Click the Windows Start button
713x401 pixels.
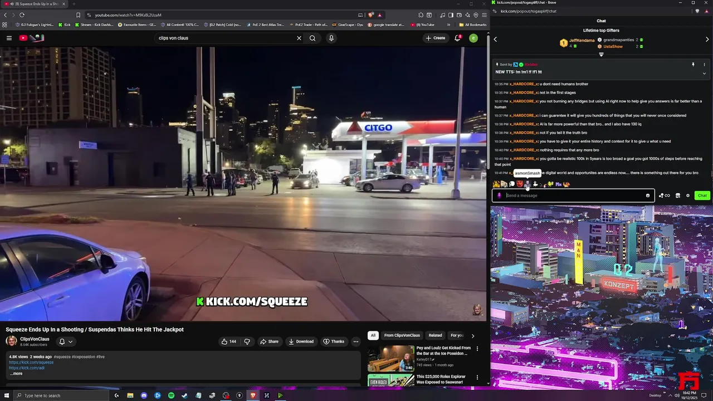tap(6, 395)
